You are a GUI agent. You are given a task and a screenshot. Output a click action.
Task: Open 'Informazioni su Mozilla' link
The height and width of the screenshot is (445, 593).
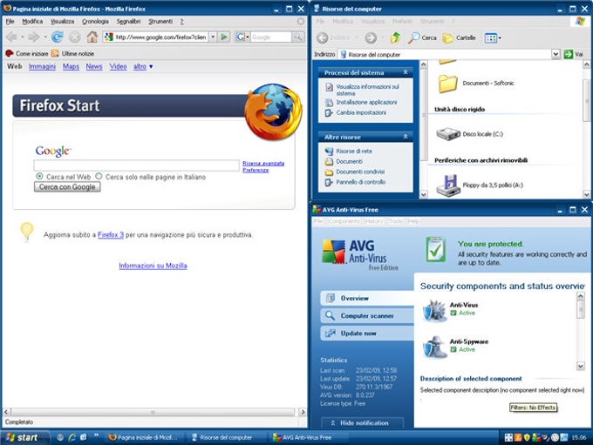click(x=153, y=266)
